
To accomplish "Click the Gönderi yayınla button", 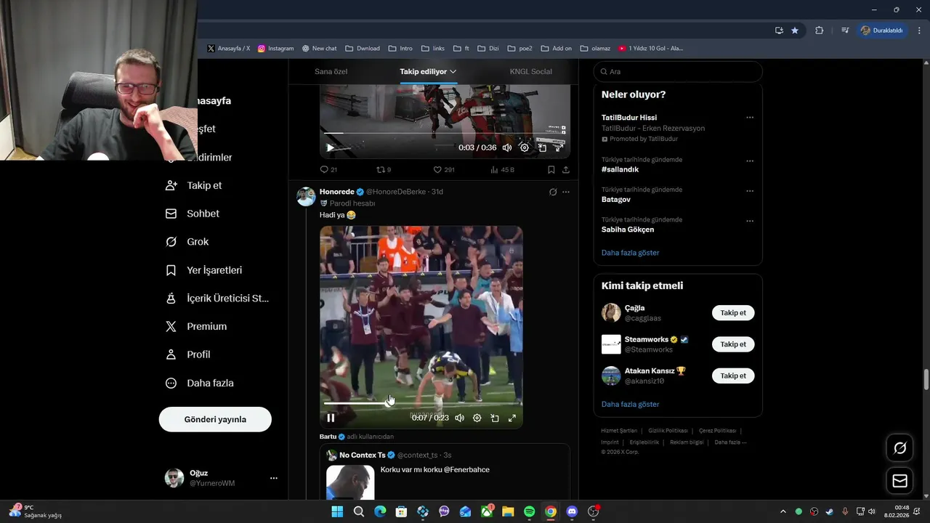I will [215, 419].
